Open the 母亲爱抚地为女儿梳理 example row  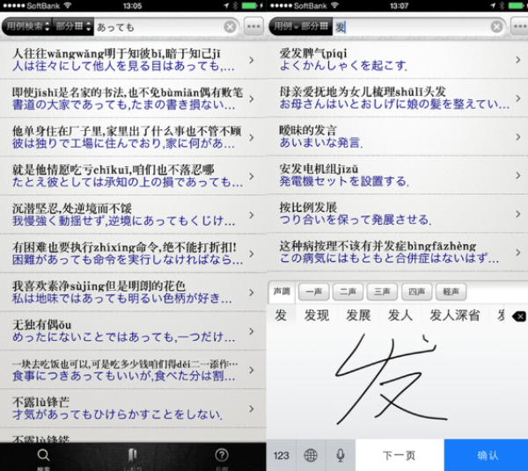[398, 98]
